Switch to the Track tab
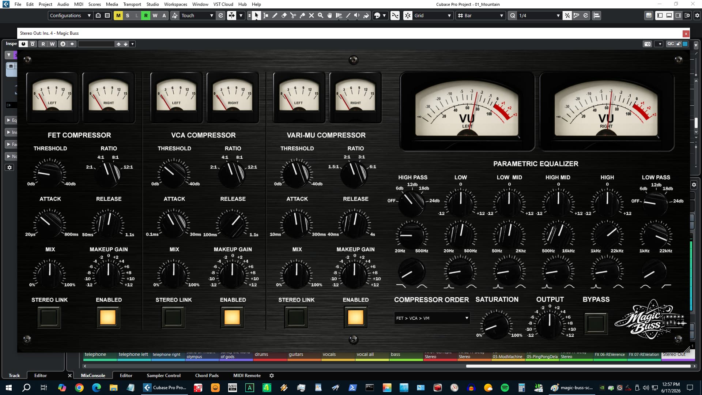702x395 pixels. coord(14,375)
